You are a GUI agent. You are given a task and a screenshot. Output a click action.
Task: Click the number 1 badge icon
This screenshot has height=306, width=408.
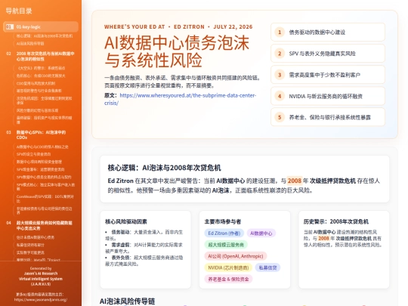point(280,32)
